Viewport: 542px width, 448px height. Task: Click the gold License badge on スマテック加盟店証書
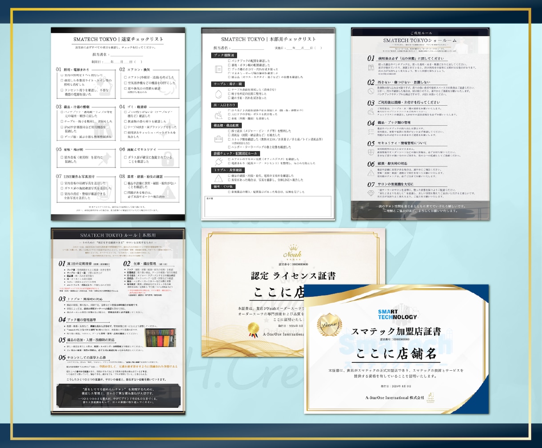pos(329,325)
